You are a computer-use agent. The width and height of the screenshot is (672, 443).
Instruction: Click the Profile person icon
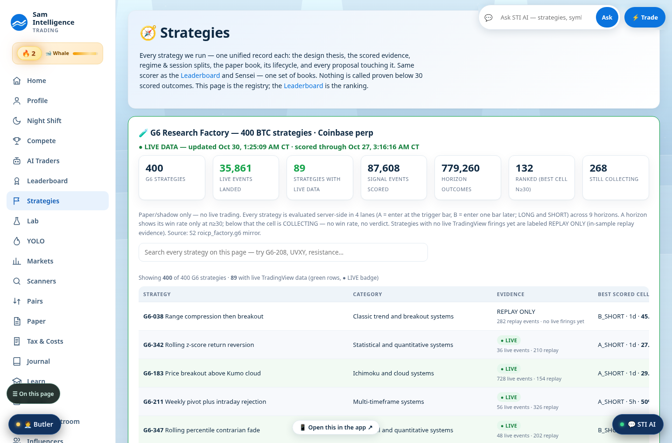tap(17, 101)
